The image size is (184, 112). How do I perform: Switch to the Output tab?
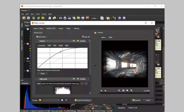click(x=61, y=28)
